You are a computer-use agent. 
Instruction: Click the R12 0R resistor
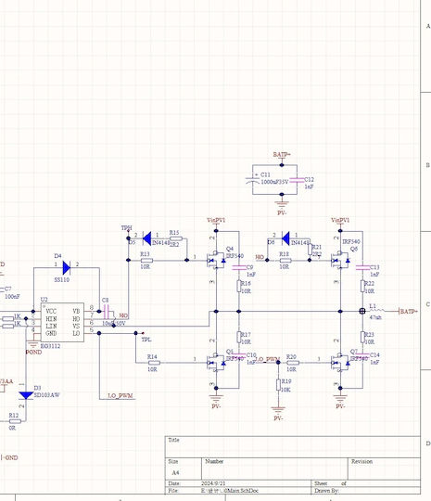click(15, 421)
